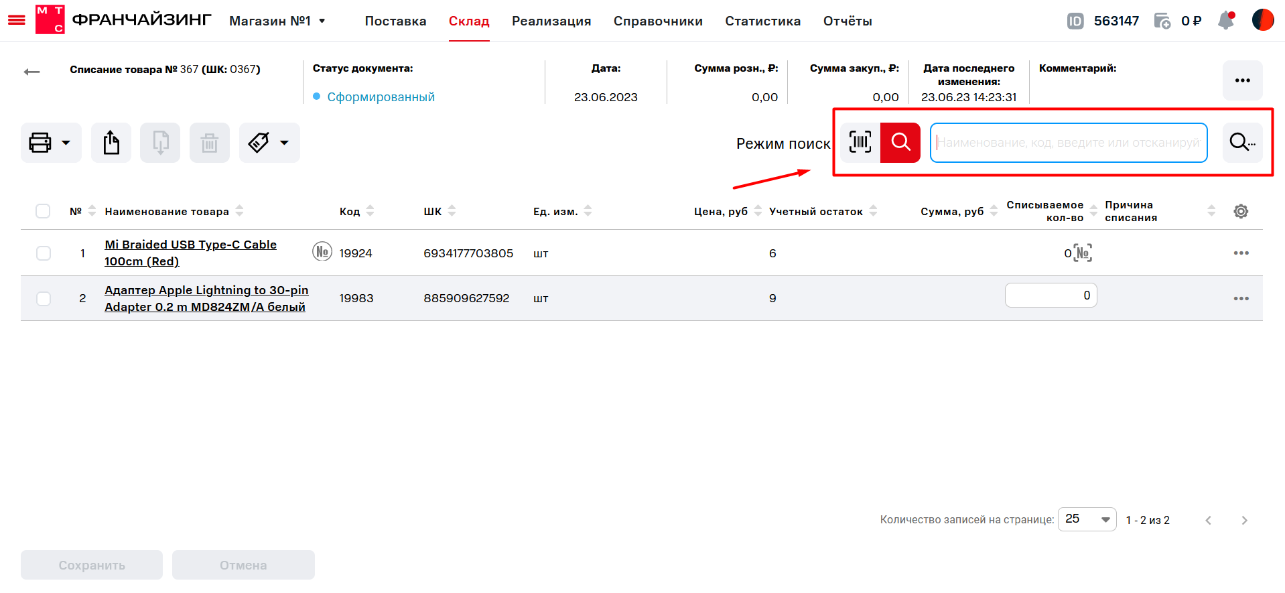Sort by Код column
This screenshot has height=593, width=1285.
point(370,211)
